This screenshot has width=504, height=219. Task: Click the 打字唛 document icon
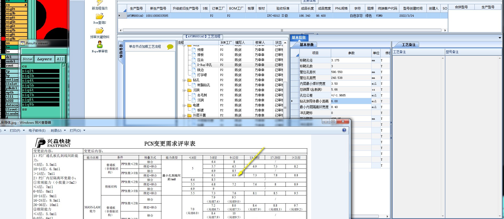click(x=194, y=75)
